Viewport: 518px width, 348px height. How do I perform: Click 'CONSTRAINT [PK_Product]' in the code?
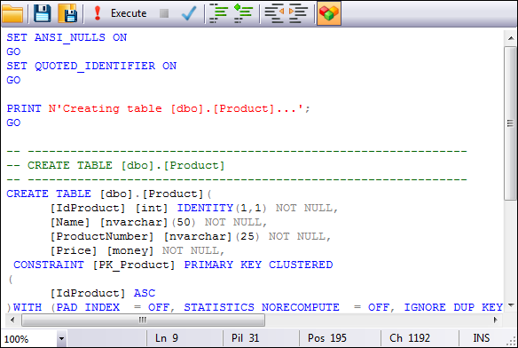94,265
